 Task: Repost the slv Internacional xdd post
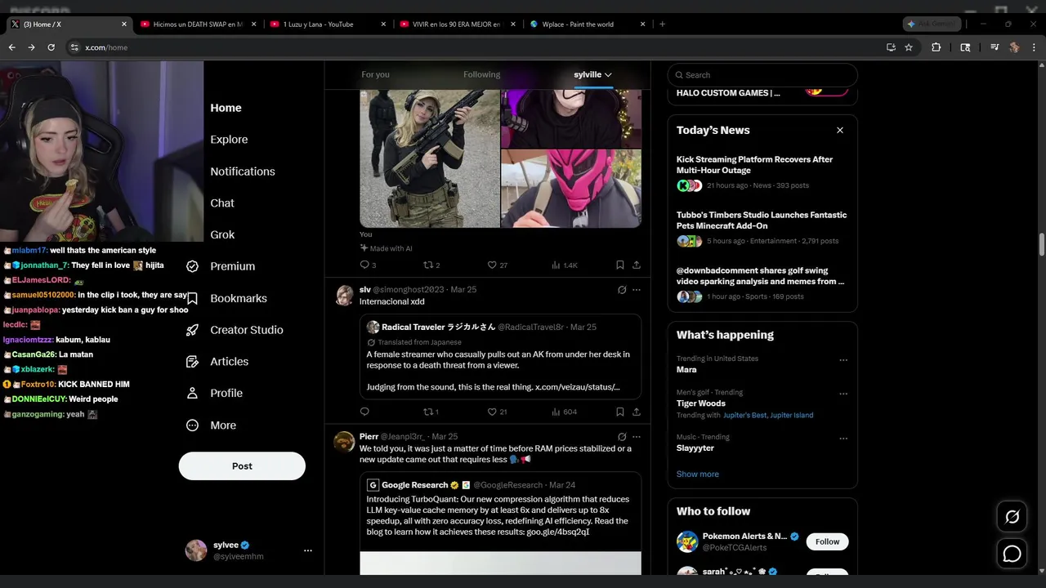[430, 412]
